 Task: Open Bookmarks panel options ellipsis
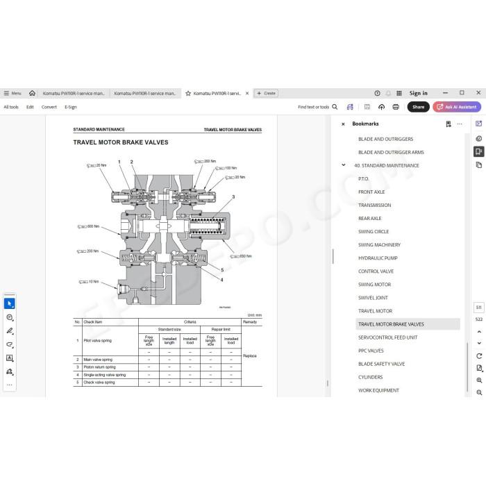point(460,124)
